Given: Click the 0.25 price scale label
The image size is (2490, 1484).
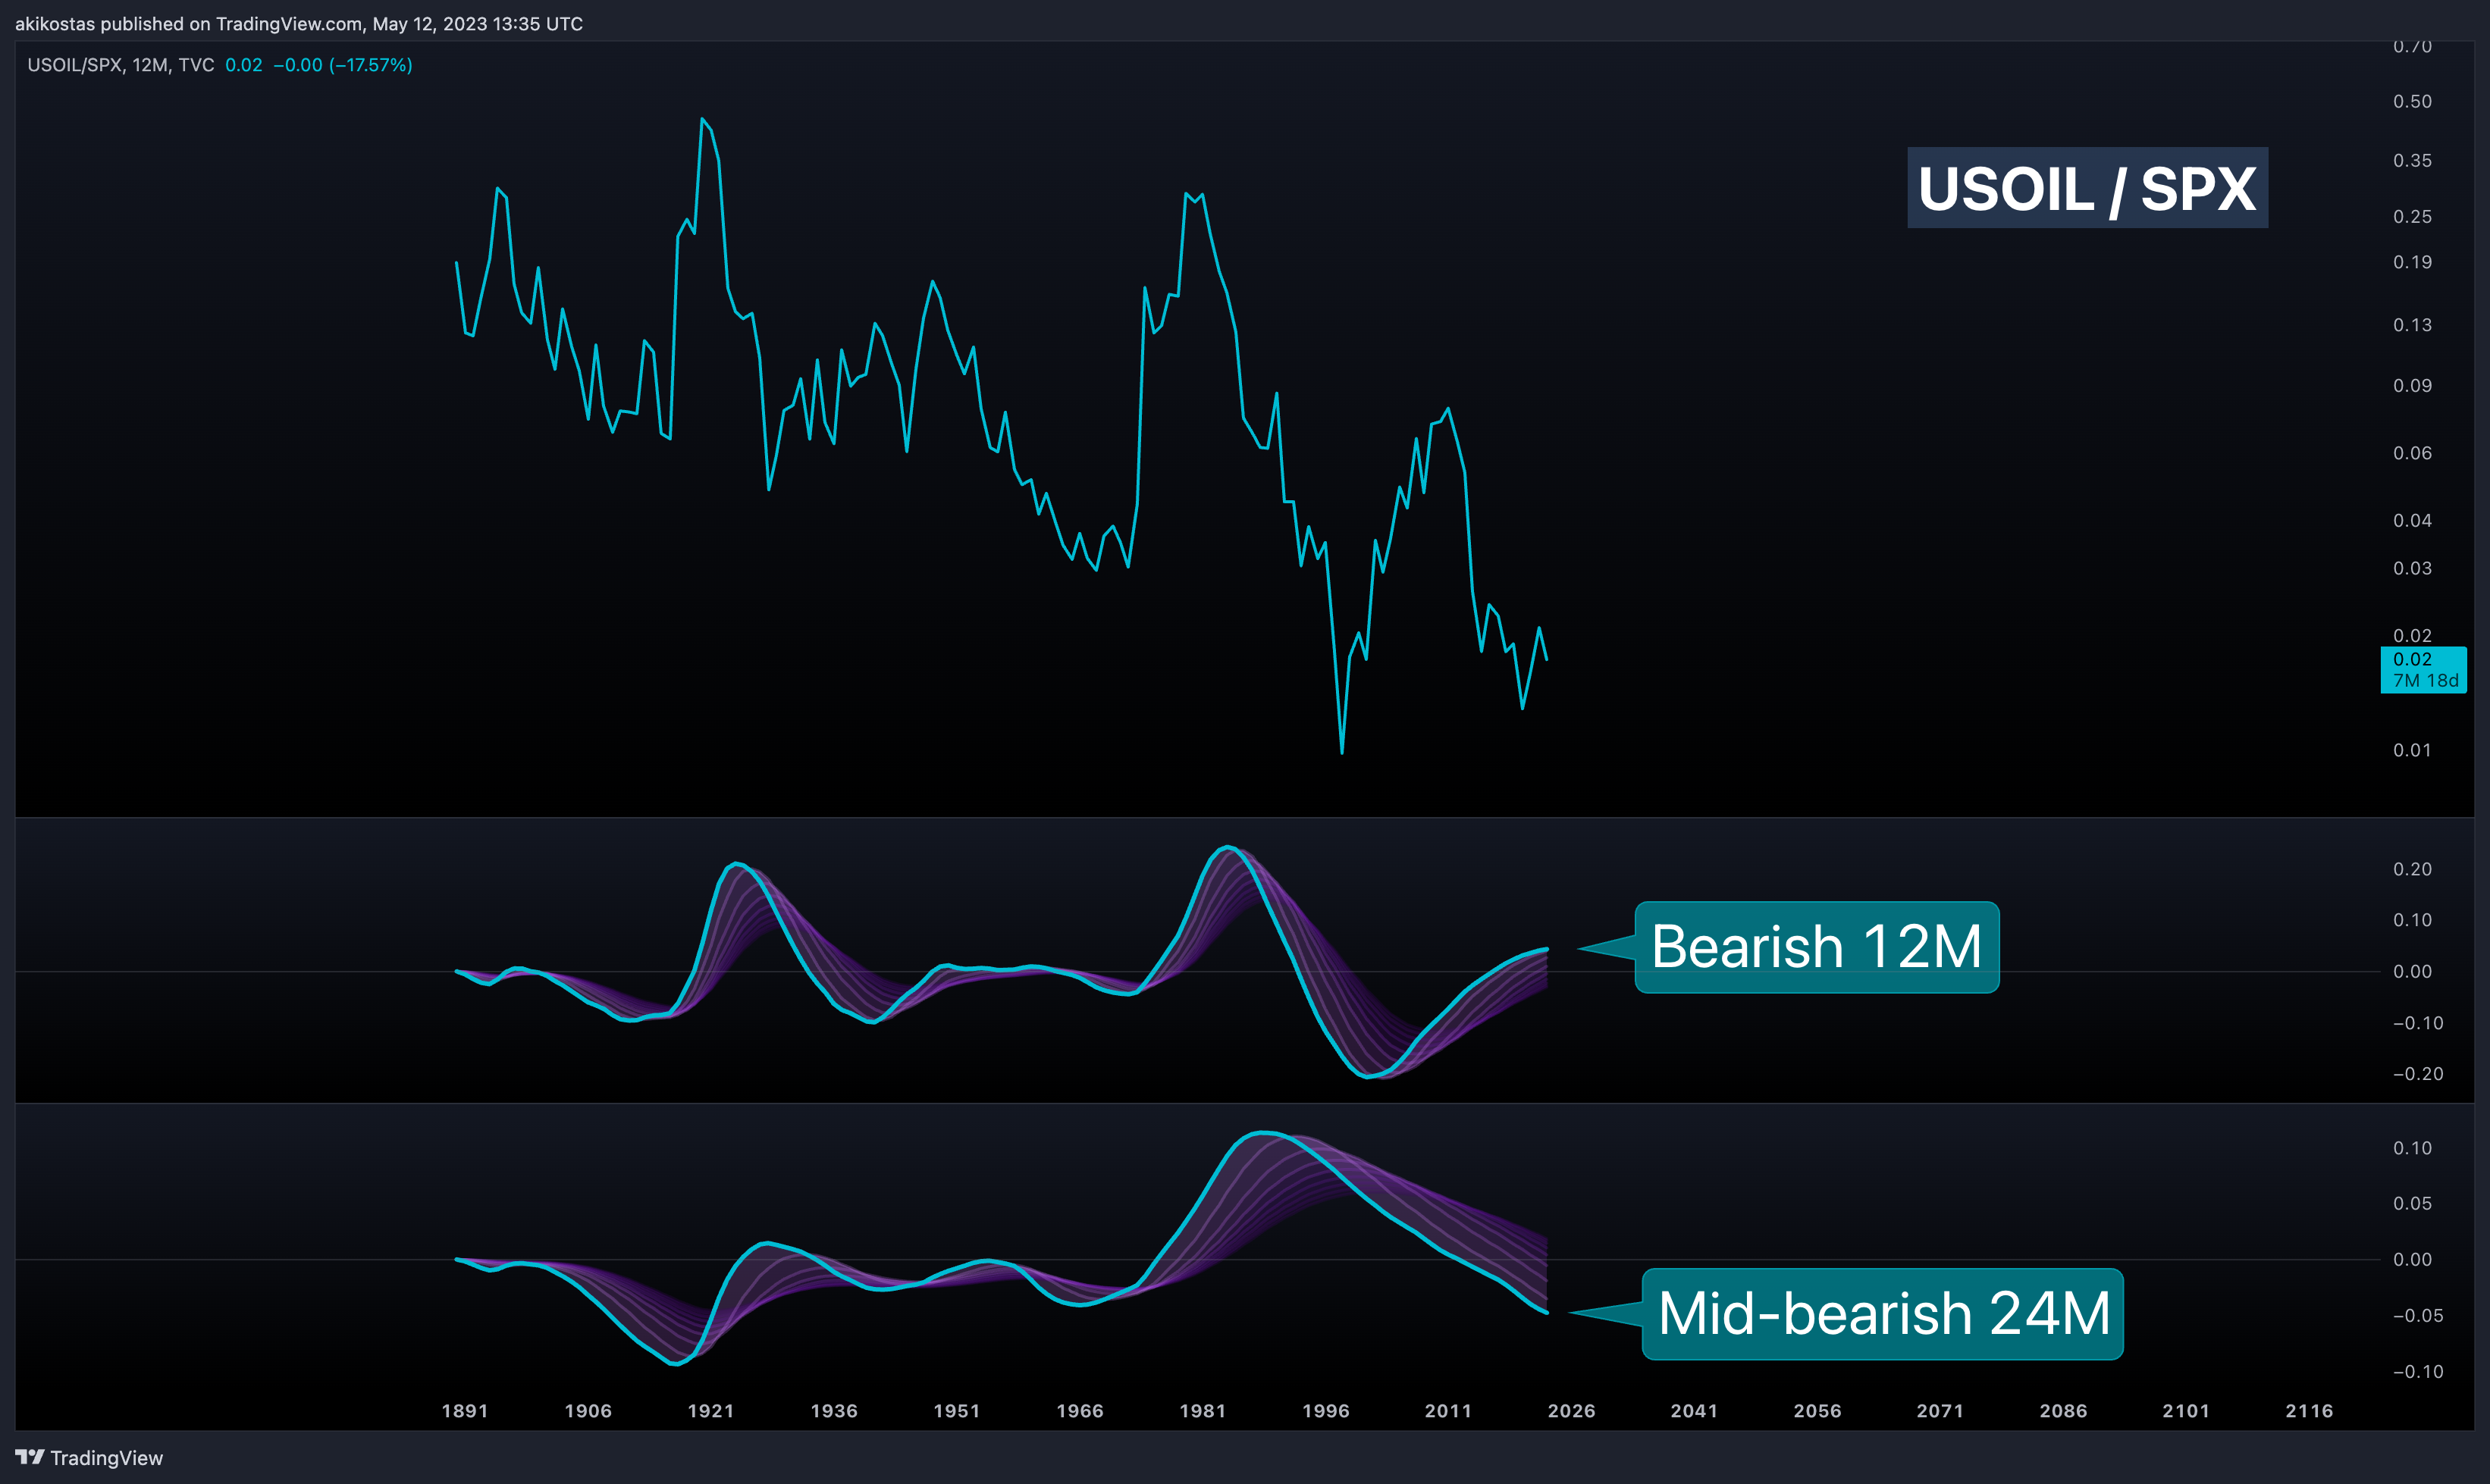Looking at the screenshot, I should (2413, 216).
